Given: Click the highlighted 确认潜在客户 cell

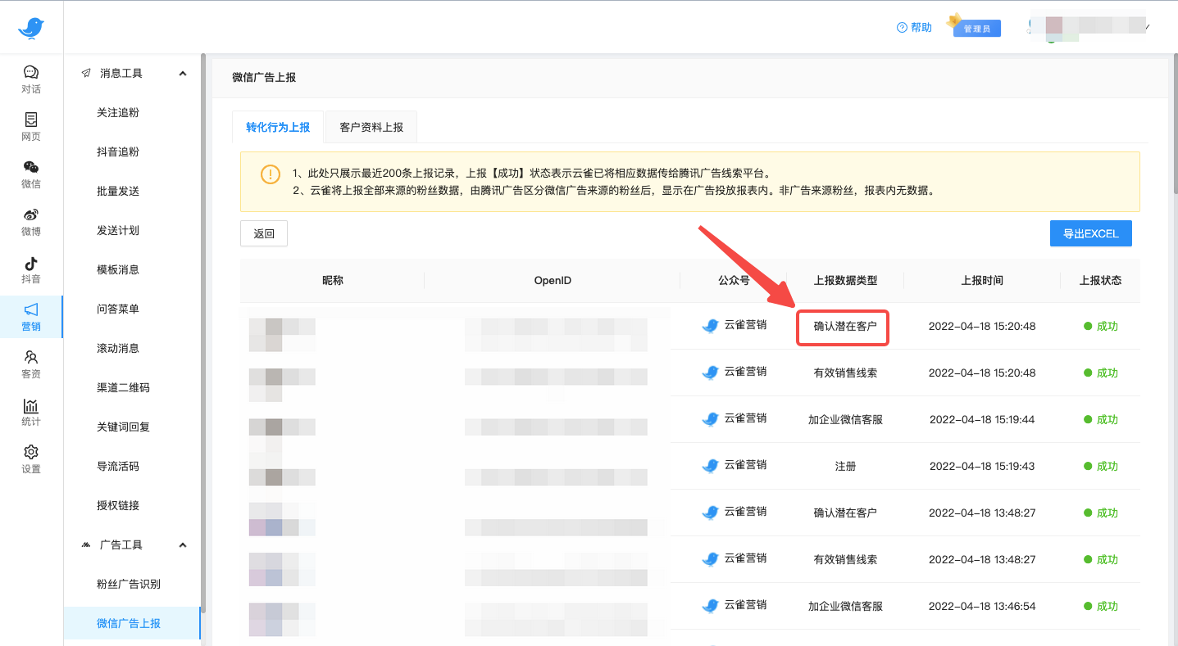Looking at the screenshot, I should [842, 327].
